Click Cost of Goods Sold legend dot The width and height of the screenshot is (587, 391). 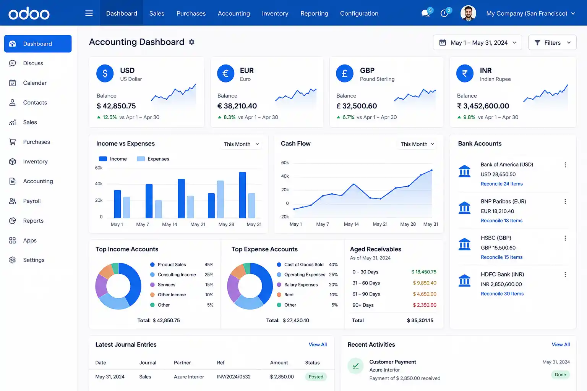[279, 265]
